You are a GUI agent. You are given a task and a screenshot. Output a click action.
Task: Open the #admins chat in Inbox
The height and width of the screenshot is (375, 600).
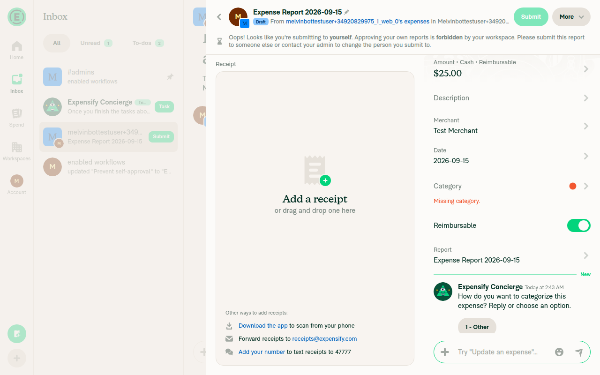pyautogui.click(x=108, y=77)
